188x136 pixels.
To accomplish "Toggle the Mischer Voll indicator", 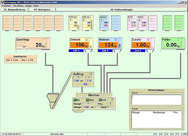I will pyautogui.click(x=100, y=100).
